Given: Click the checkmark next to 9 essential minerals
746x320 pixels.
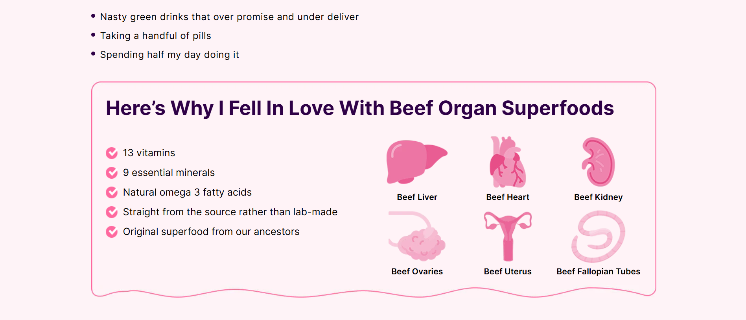Looking at the screenshot, I should pos(112,172).
